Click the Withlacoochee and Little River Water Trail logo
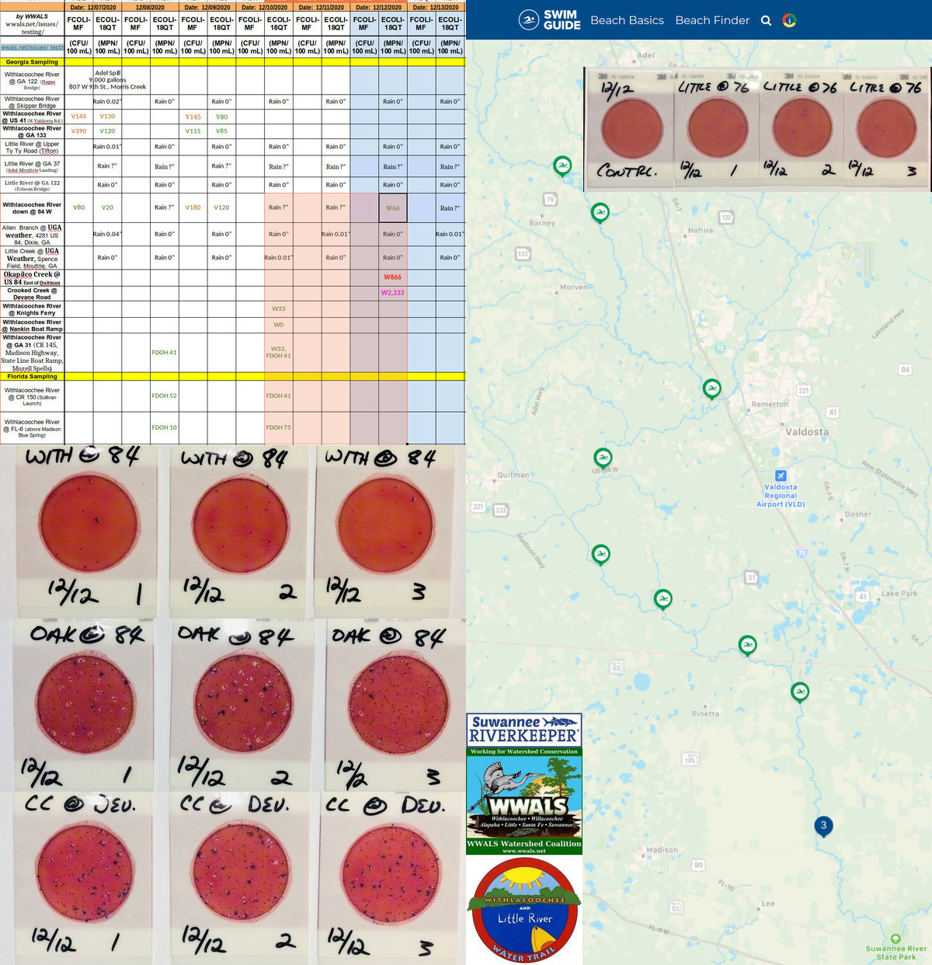Viewport: 932px width, 965px height. pos(524,910)
